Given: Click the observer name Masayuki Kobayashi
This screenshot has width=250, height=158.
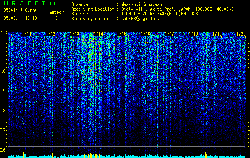Looking at the screenshot, I should tap(143, 4).
